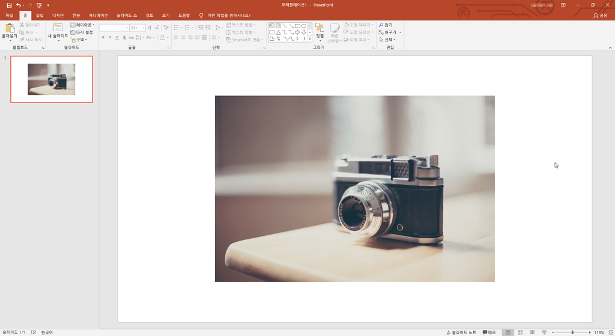Fit slide to current window

(x=611, y=332)
